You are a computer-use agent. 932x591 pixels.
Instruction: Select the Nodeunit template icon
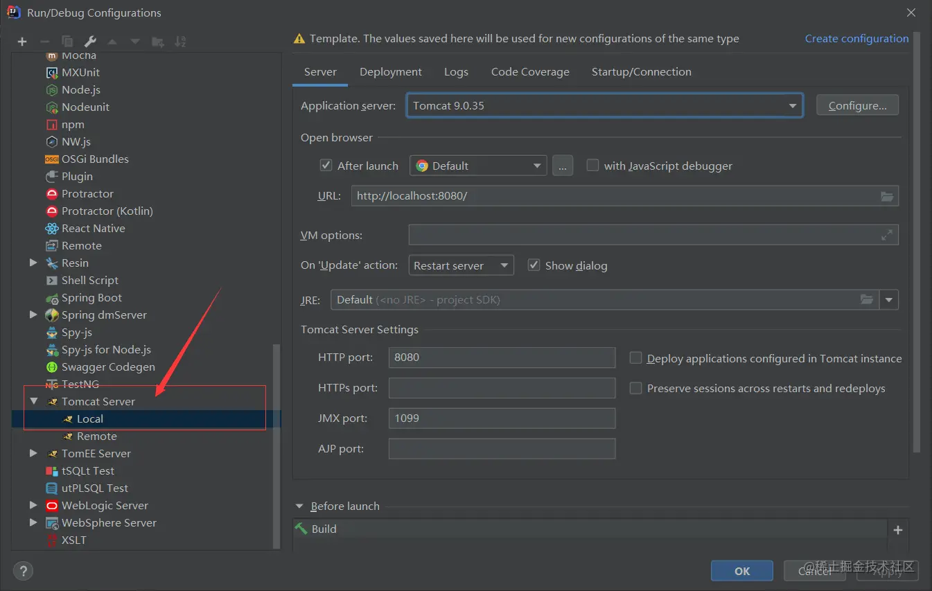51,107
